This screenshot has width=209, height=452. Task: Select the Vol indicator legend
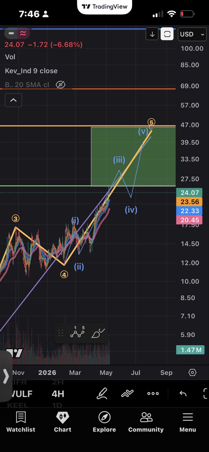(10, 57)
